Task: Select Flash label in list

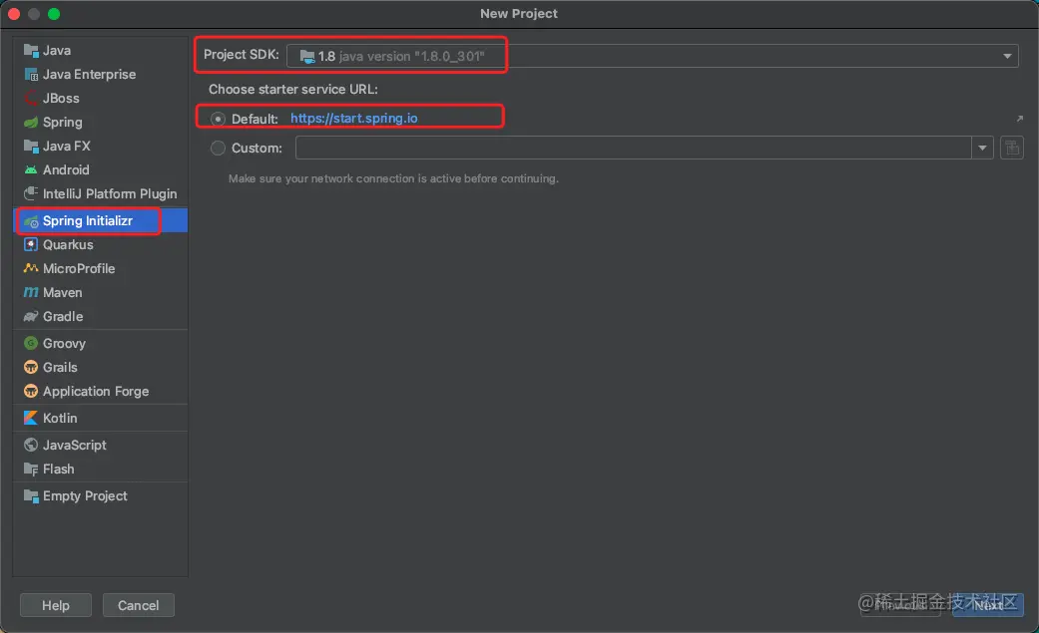Action: pyautogui.click(x=58, y=470)
